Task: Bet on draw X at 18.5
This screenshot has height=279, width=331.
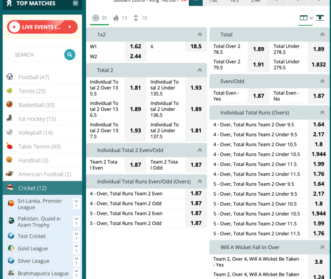Action: [196, 46]
